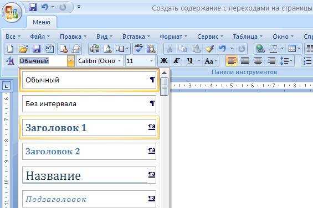Insert a table with the table icon

(x=291, y=49)
